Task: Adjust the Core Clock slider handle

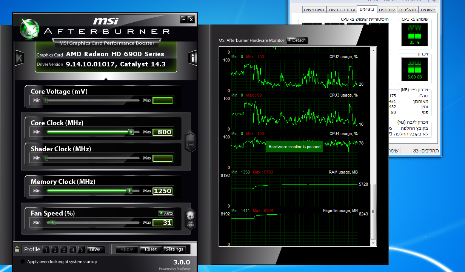Action: [x=131, y=132]
